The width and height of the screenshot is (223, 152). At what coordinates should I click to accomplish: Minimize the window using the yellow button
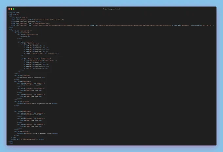pyautogui.click(x=11, y=9)
